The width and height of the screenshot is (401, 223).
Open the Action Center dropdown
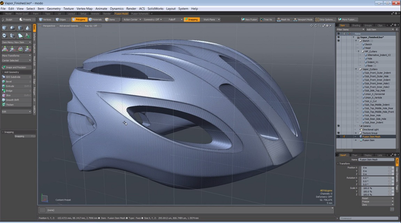[131, 19]
